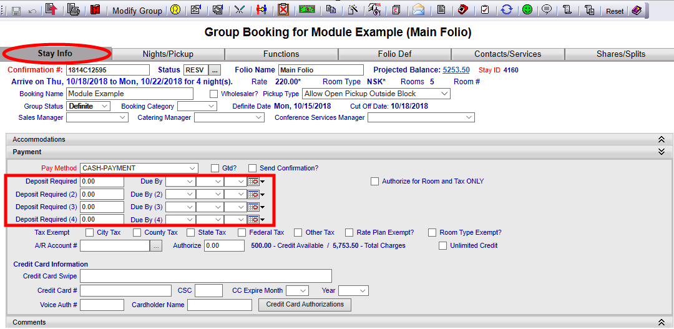This screenshot has height=329, width=674.
Task: Click the Modify Group toolbar button
Action: [x=137, y=11]
